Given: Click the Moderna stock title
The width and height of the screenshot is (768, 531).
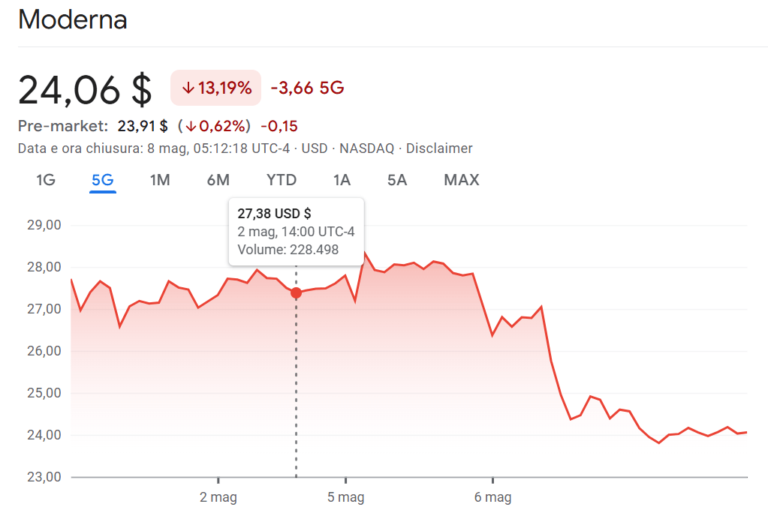Looking at the screenshot, I should tap(72, 20).
